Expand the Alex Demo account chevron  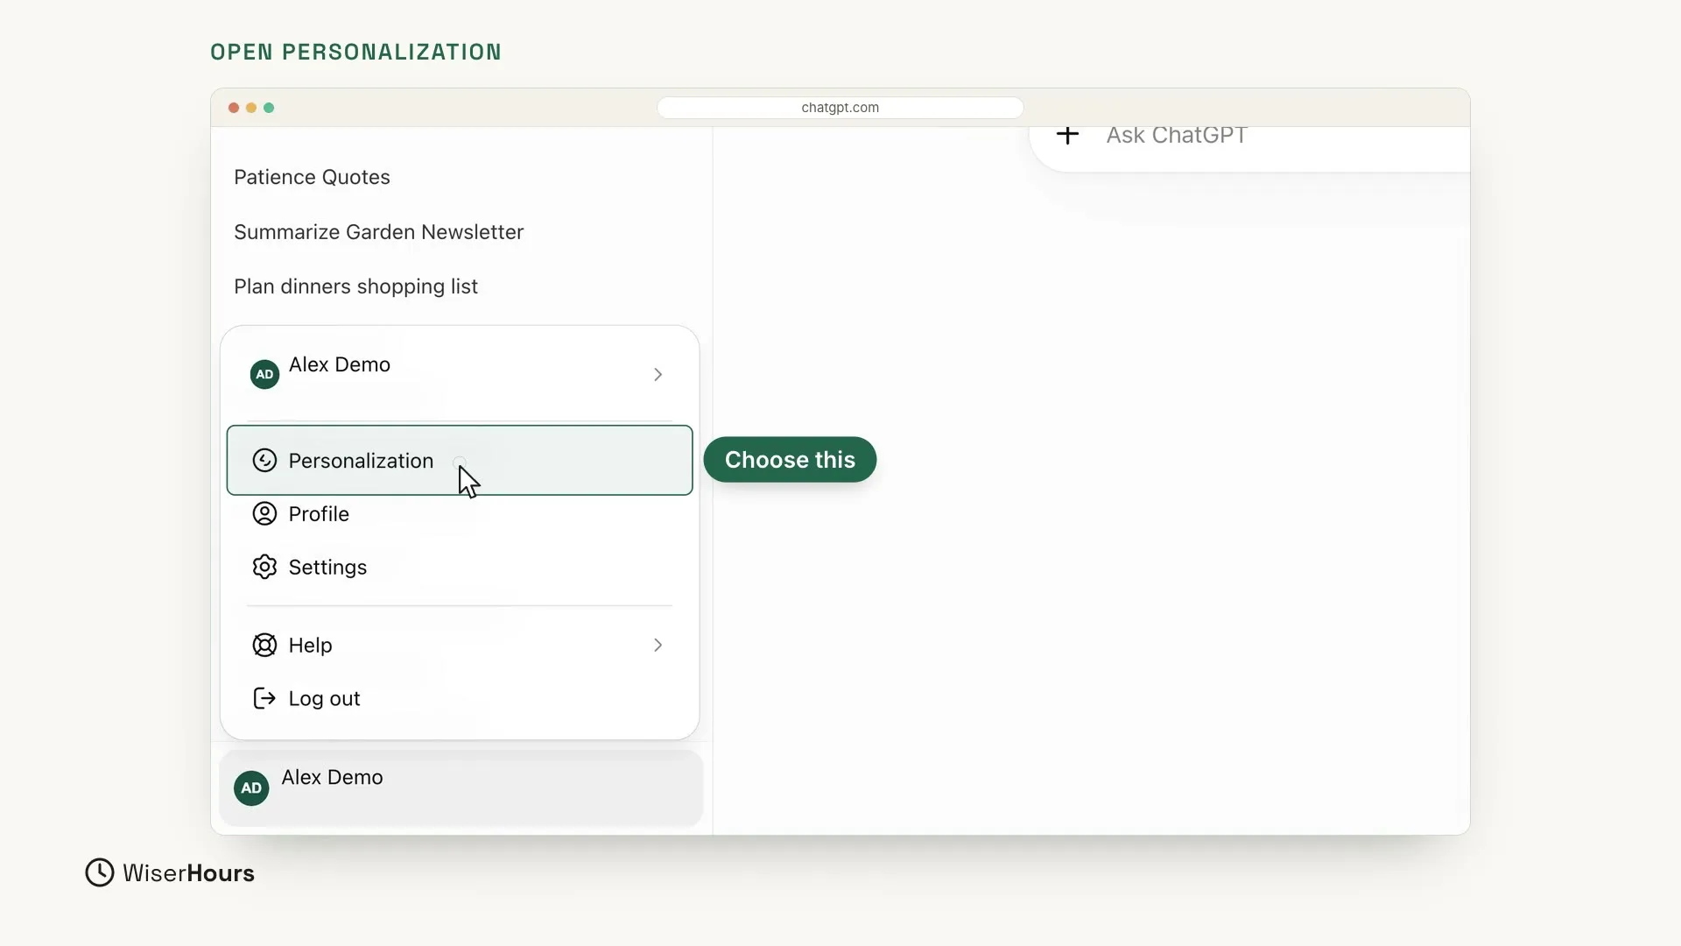click(658, 375)
